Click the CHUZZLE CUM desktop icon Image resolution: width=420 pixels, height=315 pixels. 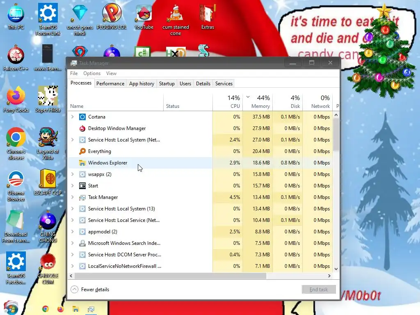(x=48, y=269)
